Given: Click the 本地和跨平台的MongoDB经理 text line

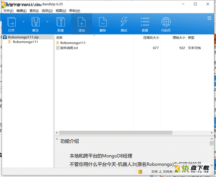Looking at the screenshot, I should click(101, 156).
